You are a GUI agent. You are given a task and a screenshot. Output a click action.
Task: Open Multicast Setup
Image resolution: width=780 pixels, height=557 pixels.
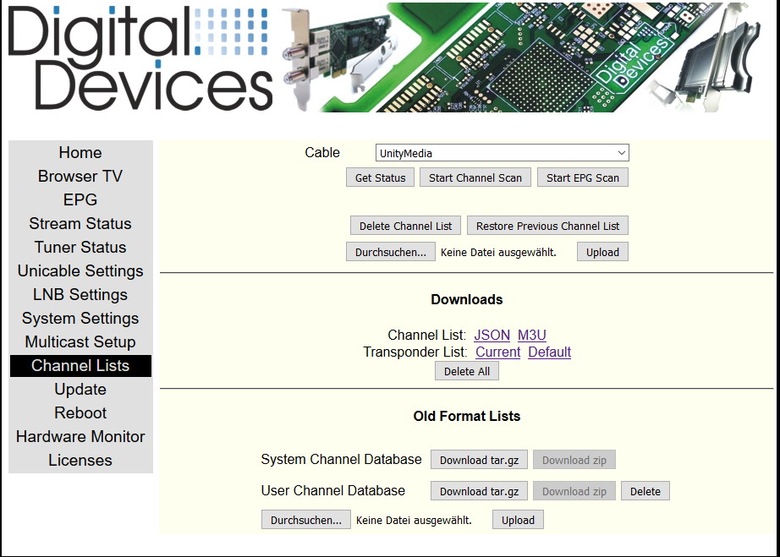point(80,342)
